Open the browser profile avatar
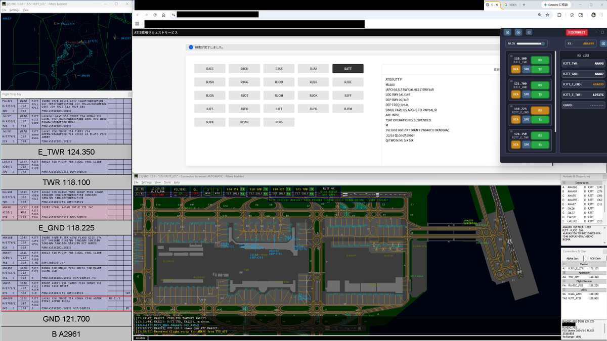This screenshot has width=607, height=341. [593, 15]
